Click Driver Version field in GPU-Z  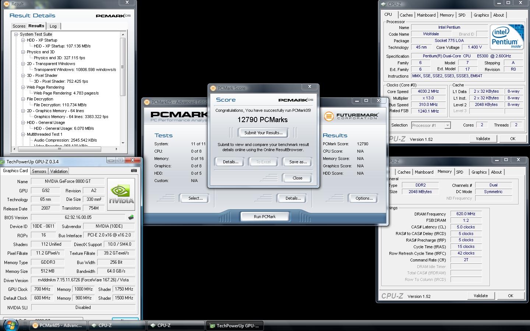point(83,280)
